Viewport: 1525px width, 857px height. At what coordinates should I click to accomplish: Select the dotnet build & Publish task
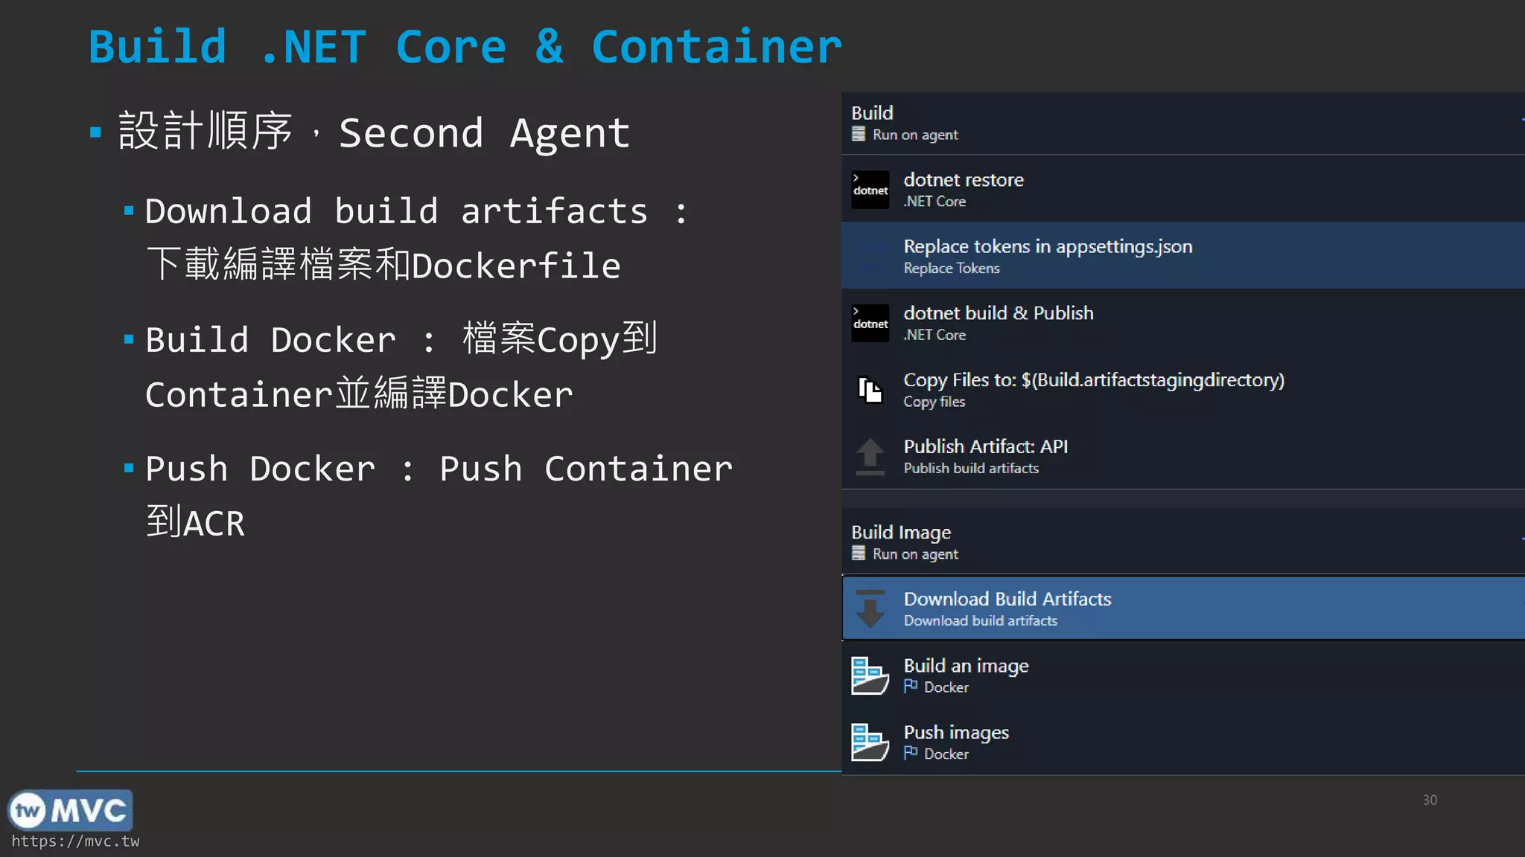[x=1183, y=322]
